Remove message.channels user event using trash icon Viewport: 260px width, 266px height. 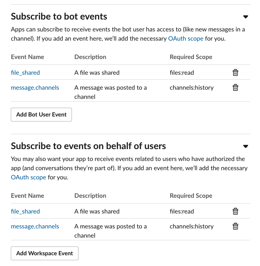(x=235, y=226)
